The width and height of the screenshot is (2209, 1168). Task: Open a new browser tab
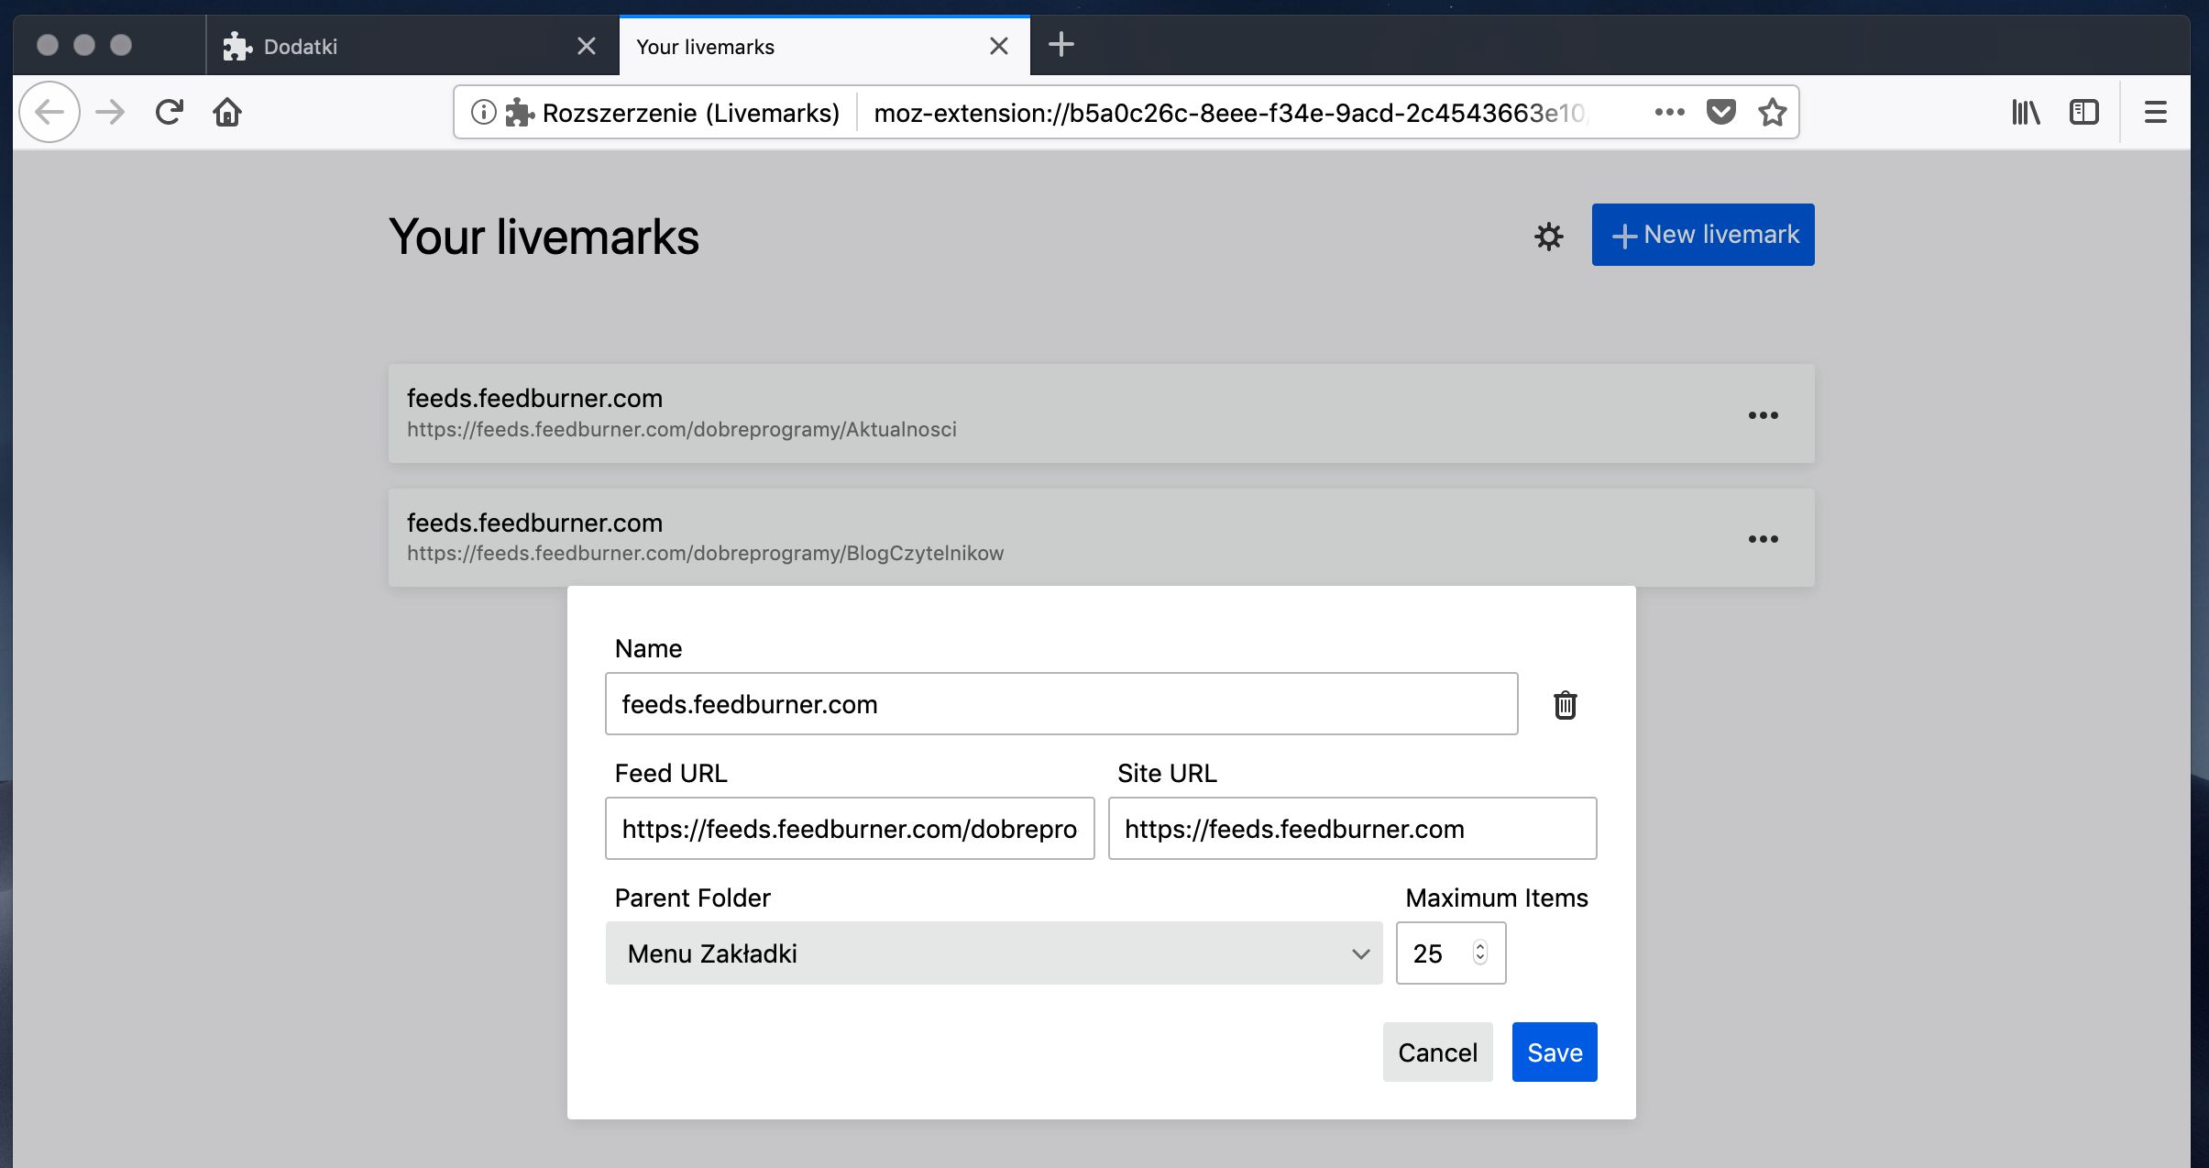[x=1061, y=45]
